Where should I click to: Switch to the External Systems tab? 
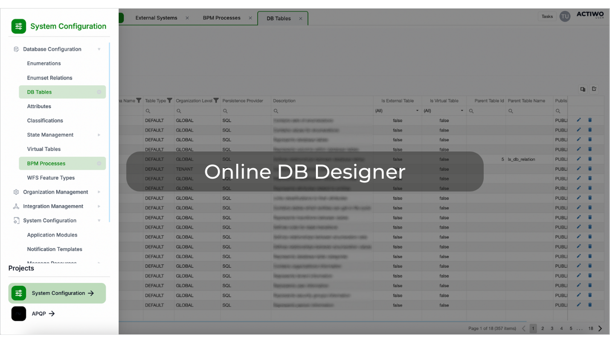156,18
